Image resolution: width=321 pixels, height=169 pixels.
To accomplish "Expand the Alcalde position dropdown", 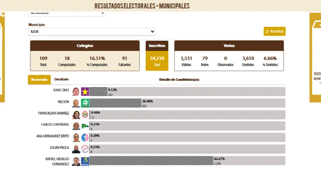I will (x=67, y=13).
